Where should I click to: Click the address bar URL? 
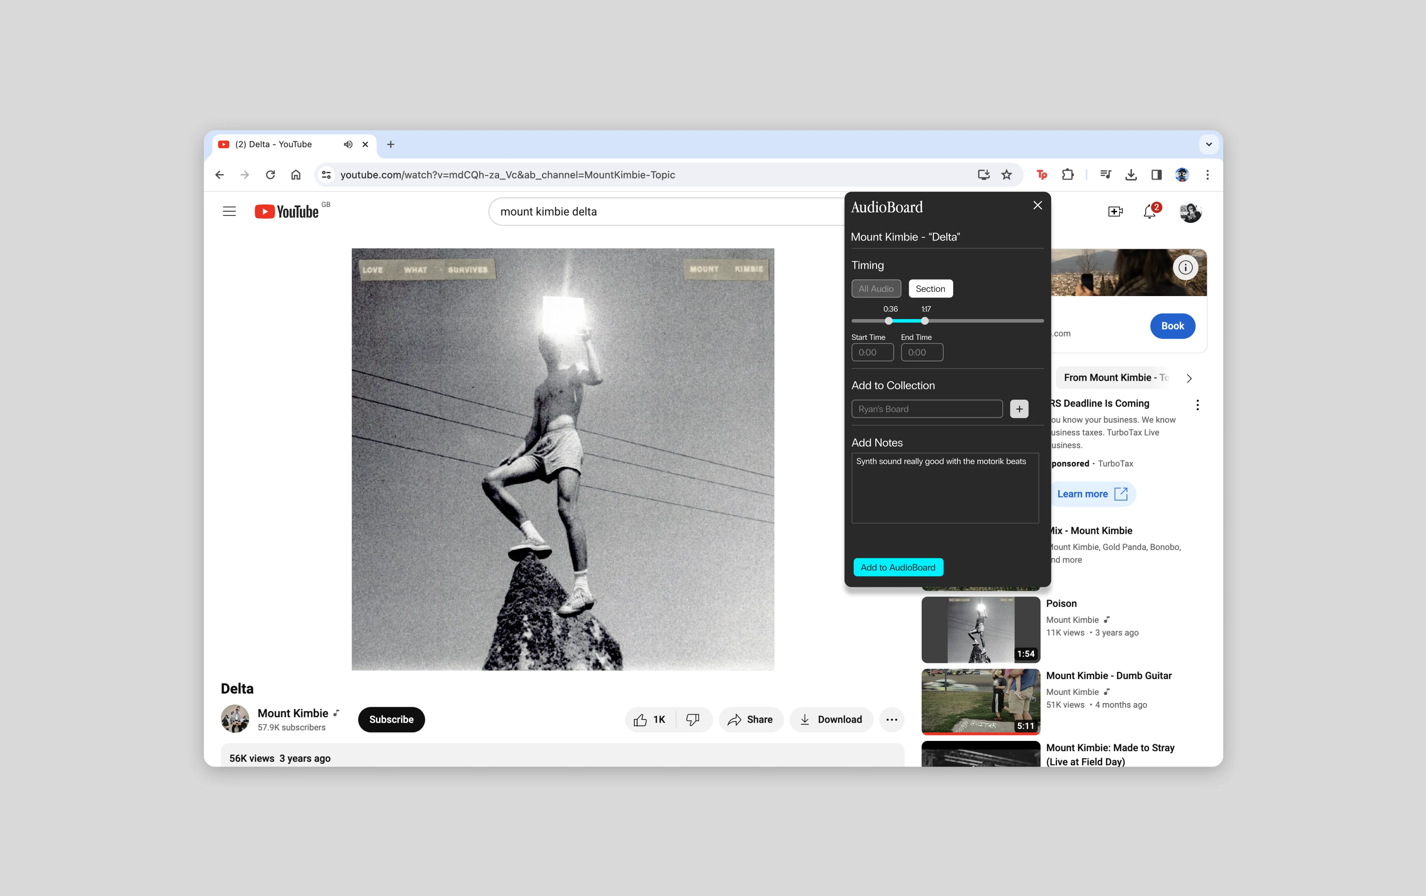tap(508, 175)
